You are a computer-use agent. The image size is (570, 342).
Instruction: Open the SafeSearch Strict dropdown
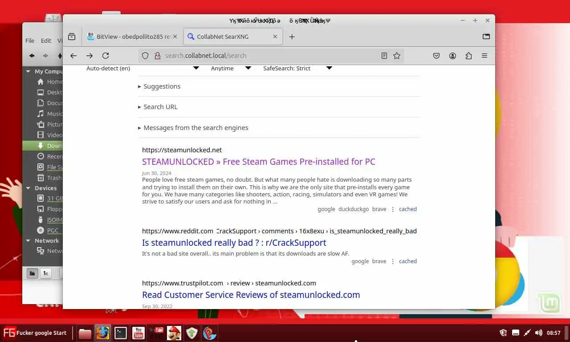[x=297, y=68]
